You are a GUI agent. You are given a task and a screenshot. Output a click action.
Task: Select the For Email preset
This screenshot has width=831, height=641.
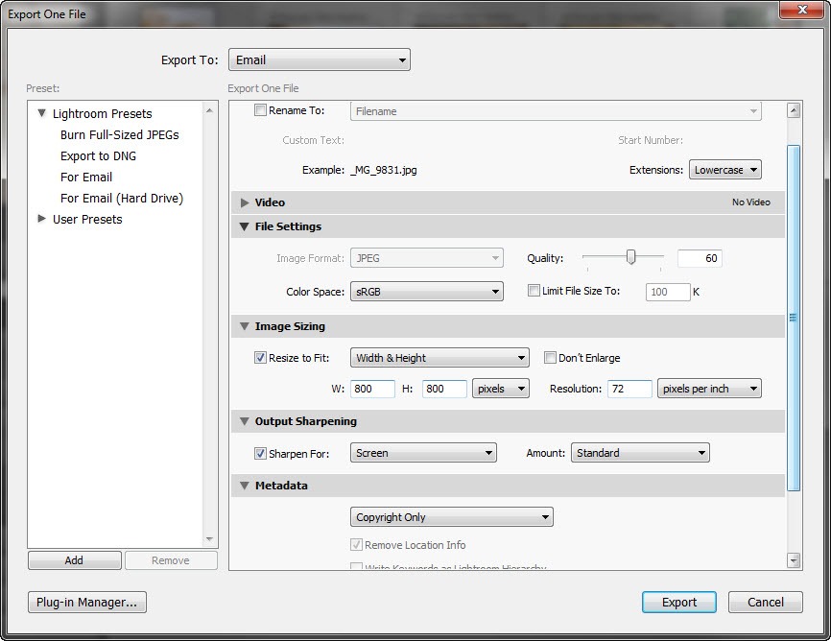coord(86,177)
